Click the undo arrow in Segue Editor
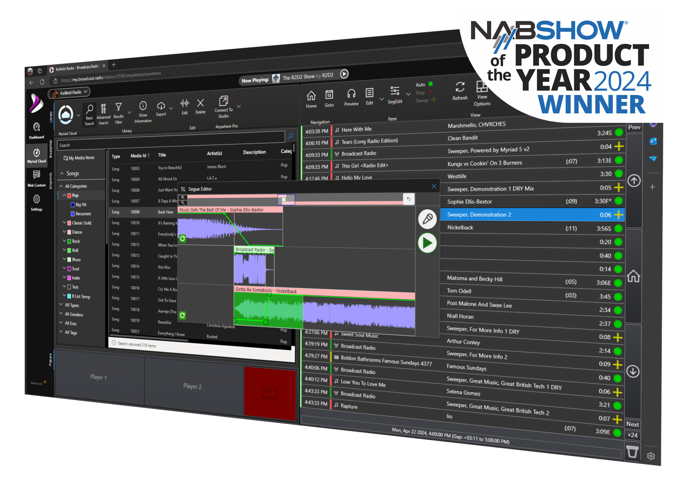This screenshot has height=477, width=689. [409, 199]
